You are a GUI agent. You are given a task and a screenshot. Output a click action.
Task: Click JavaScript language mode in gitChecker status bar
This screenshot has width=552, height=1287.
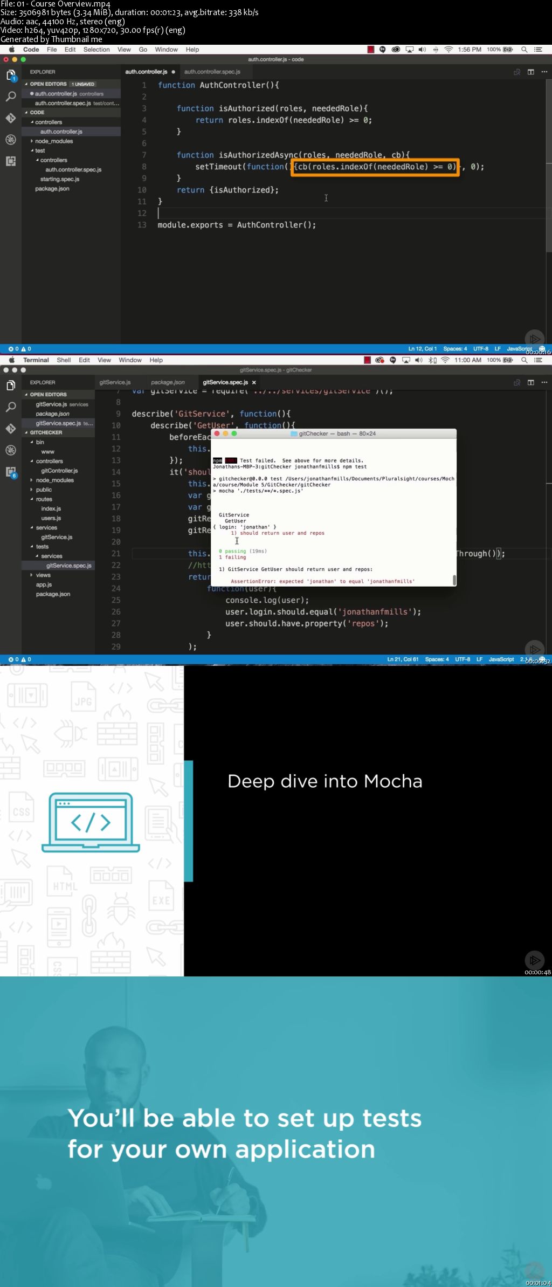click(x=501, y=659)
